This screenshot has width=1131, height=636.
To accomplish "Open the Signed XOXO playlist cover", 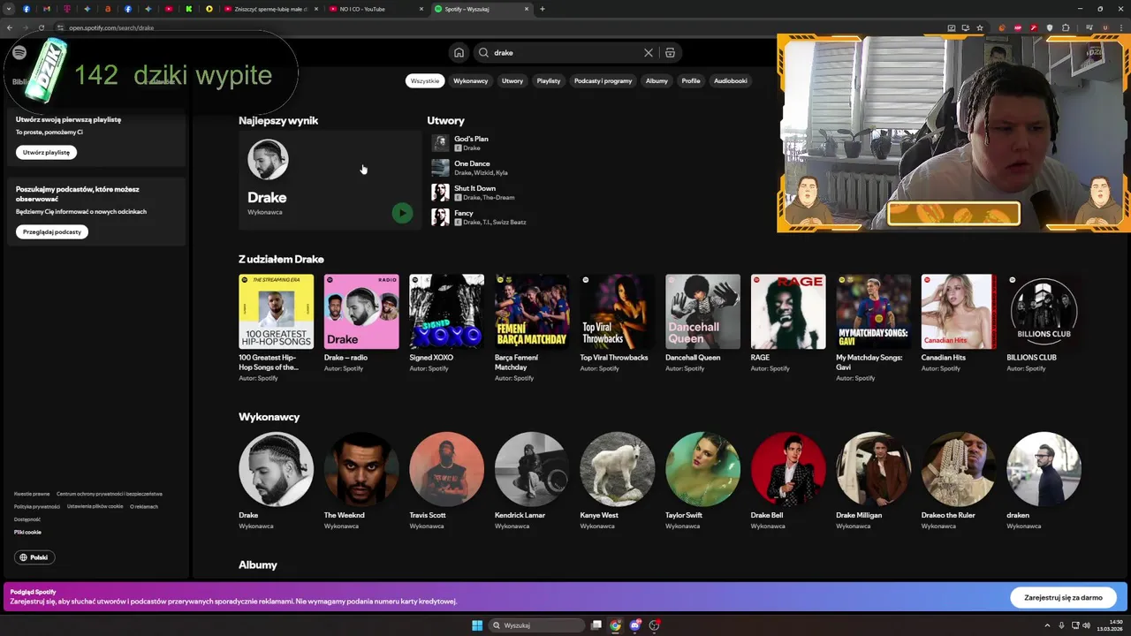I will [446, 312].
